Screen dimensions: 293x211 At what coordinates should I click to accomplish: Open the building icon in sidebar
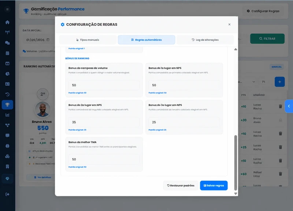[7, 167]
